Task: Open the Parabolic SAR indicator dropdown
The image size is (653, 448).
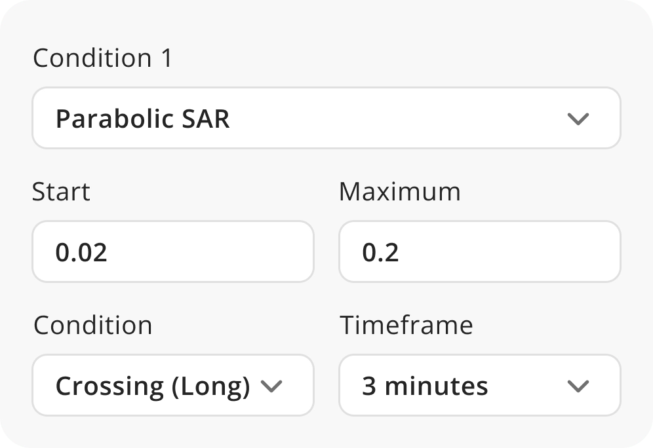Action: coord(326,119)
